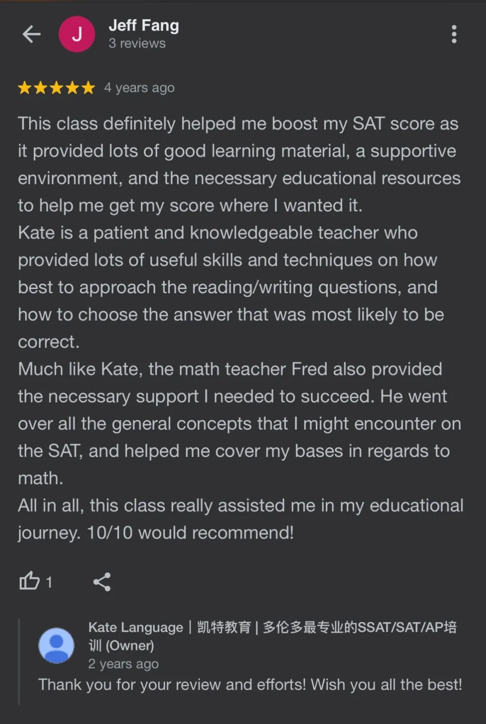Click the owner reply '2 years ago' timestamp
Viewport: 486px width, 724px height.
click(x=123, y=664)
